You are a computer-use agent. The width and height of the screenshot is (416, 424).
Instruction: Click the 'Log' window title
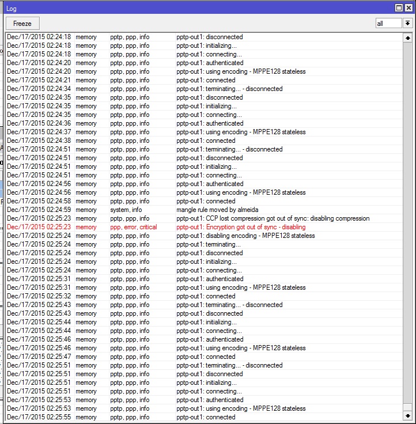(x=12, y=9)
